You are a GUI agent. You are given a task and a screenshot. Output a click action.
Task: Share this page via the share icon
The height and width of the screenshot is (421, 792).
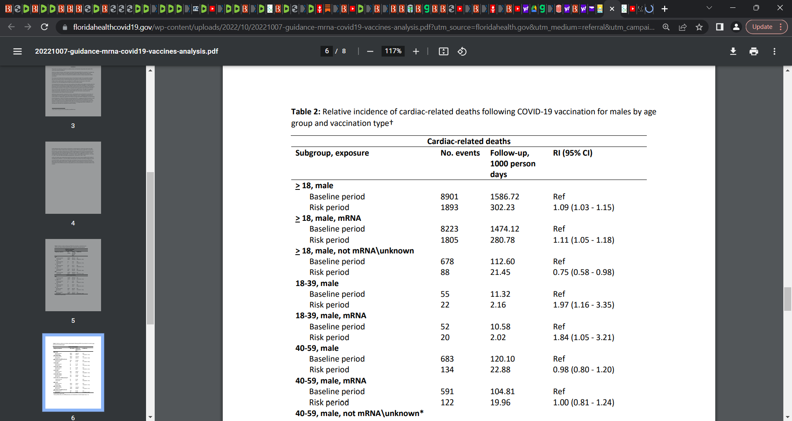[683, 27]
